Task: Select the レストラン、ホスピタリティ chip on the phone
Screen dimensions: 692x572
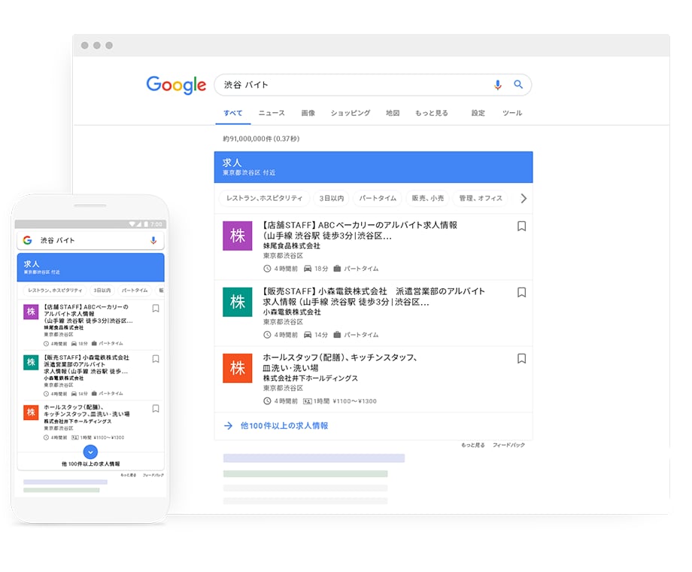Action: [x=55, y=291]
